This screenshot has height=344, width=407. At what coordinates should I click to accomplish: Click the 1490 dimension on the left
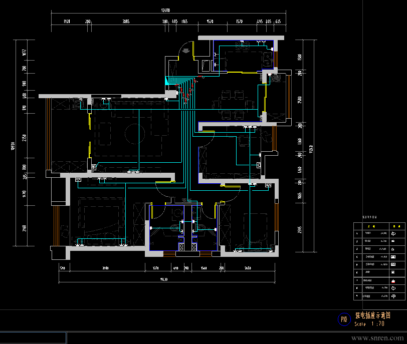coord(24,194)
